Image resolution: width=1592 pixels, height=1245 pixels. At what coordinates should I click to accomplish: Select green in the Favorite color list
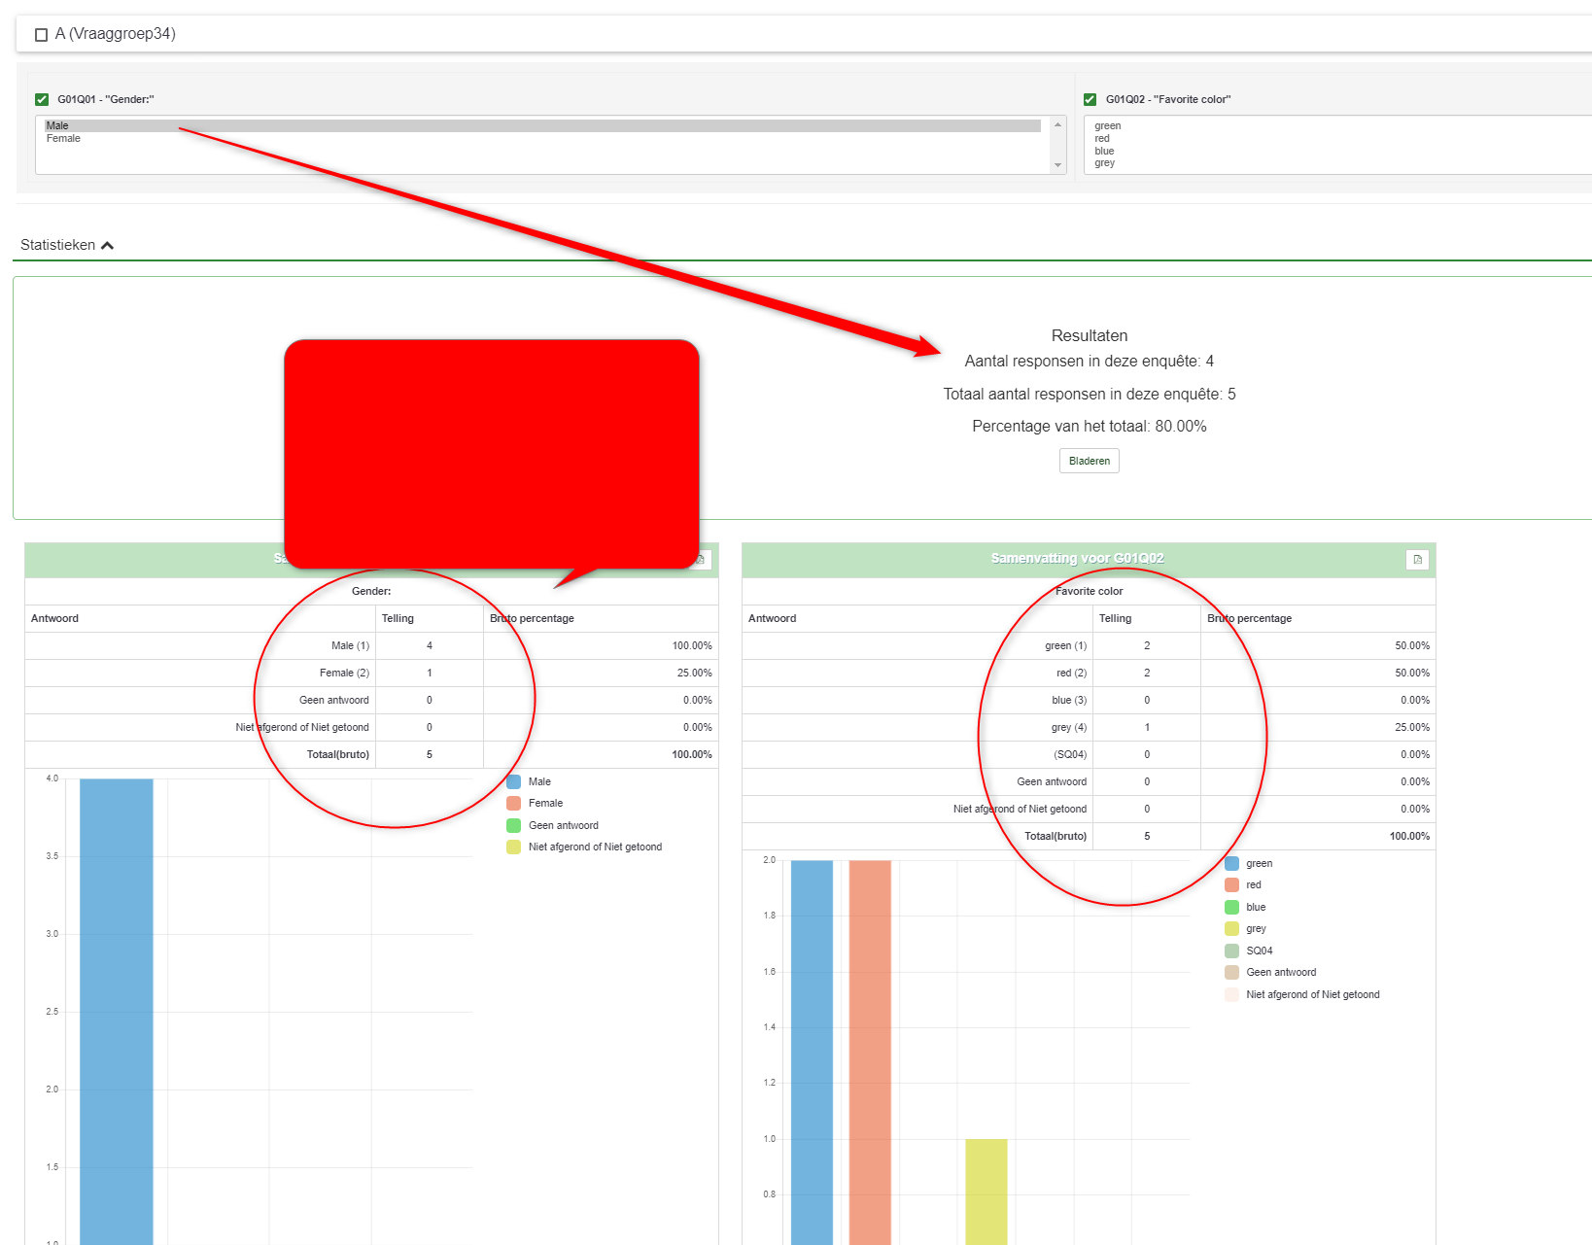coord(1107,125)
